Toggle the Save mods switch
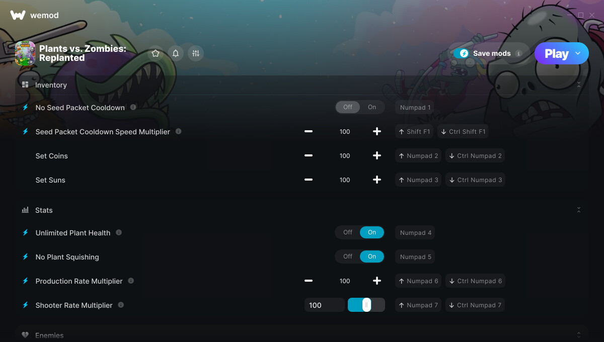Screen dimensions: 604x342 (462, 53)
